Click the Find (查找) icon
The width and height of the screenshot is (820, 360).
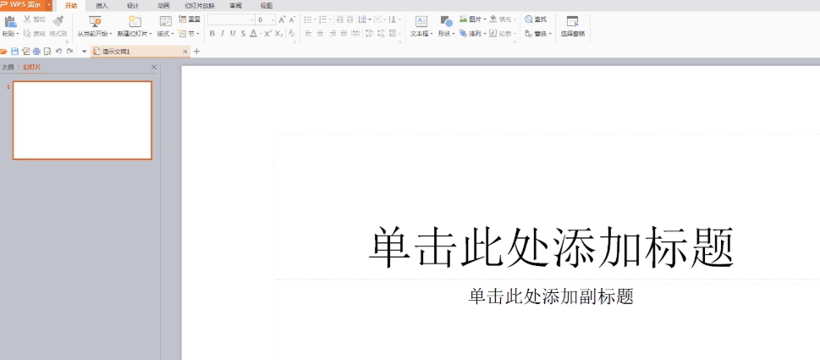(529, 19)
